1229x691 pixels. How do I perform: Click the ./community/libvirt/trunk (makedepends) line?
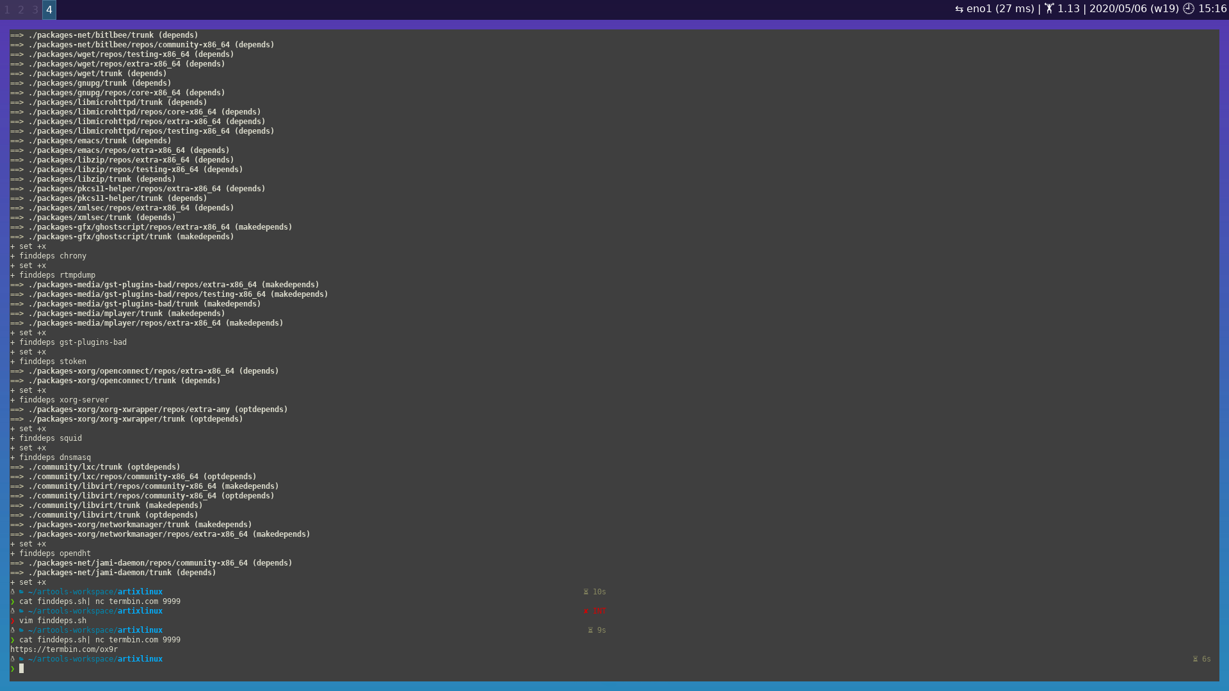pyautogui.click(x=106, y=505)
